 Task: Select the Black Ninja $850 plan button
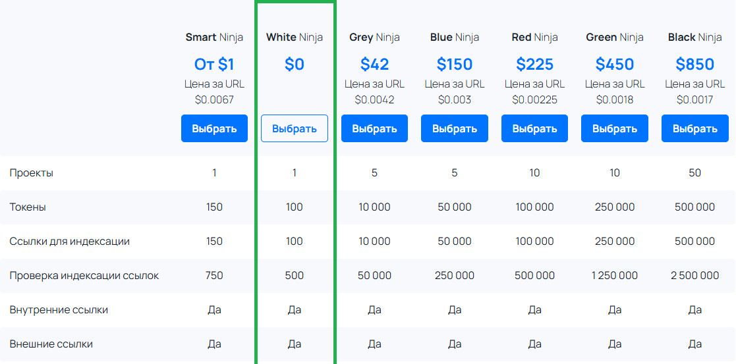694,128
